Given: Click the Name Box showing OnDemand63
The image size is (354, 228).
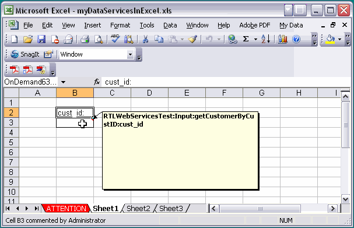Looking at the screenshot, I should (30, 82).
